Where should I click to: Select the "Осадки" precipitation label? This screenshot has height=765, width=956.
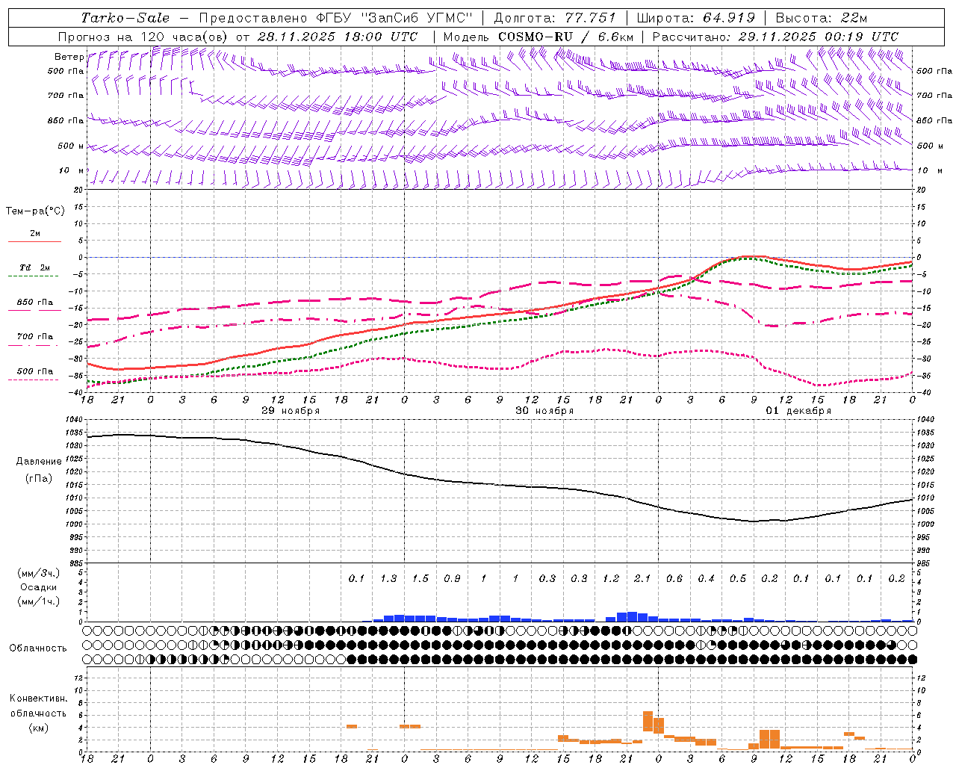(x=39, y=587)
